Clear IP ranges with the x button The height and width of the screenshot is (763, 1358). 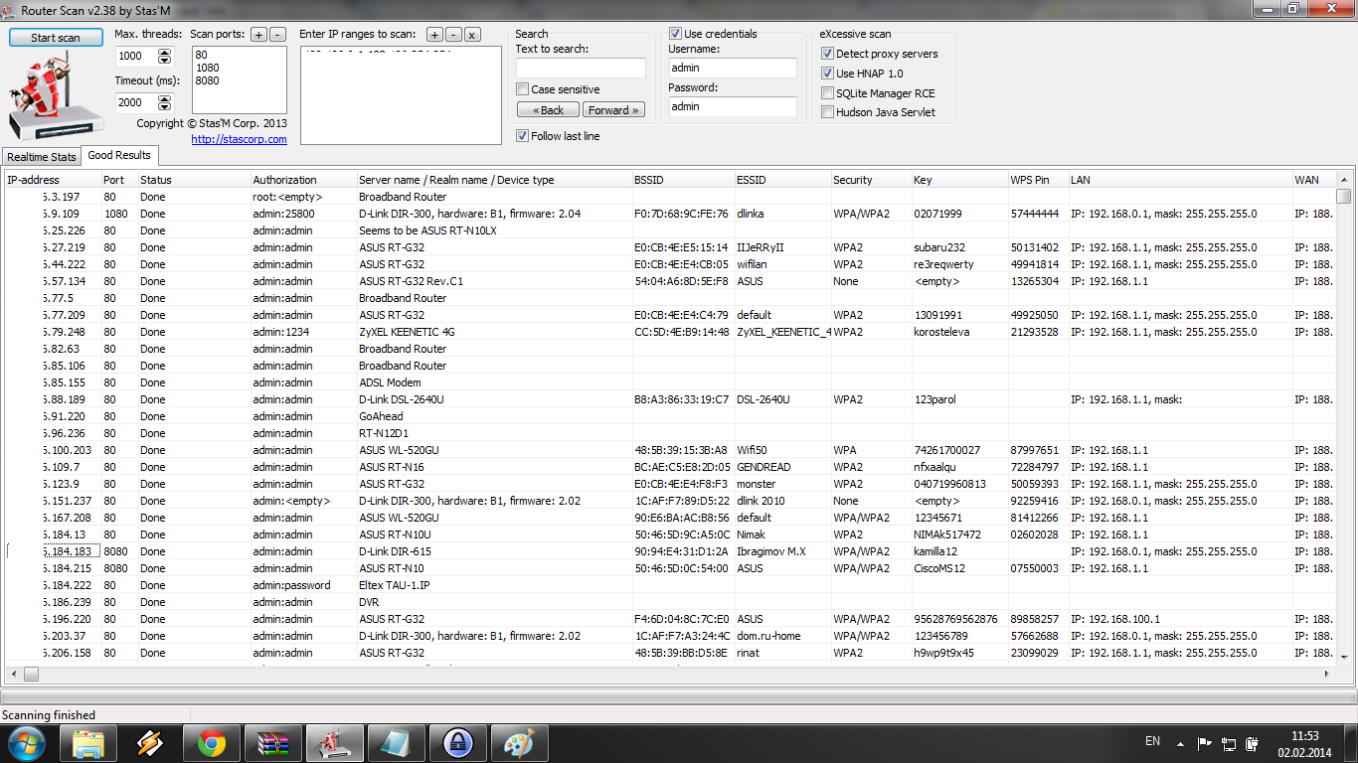click(471, 34)
